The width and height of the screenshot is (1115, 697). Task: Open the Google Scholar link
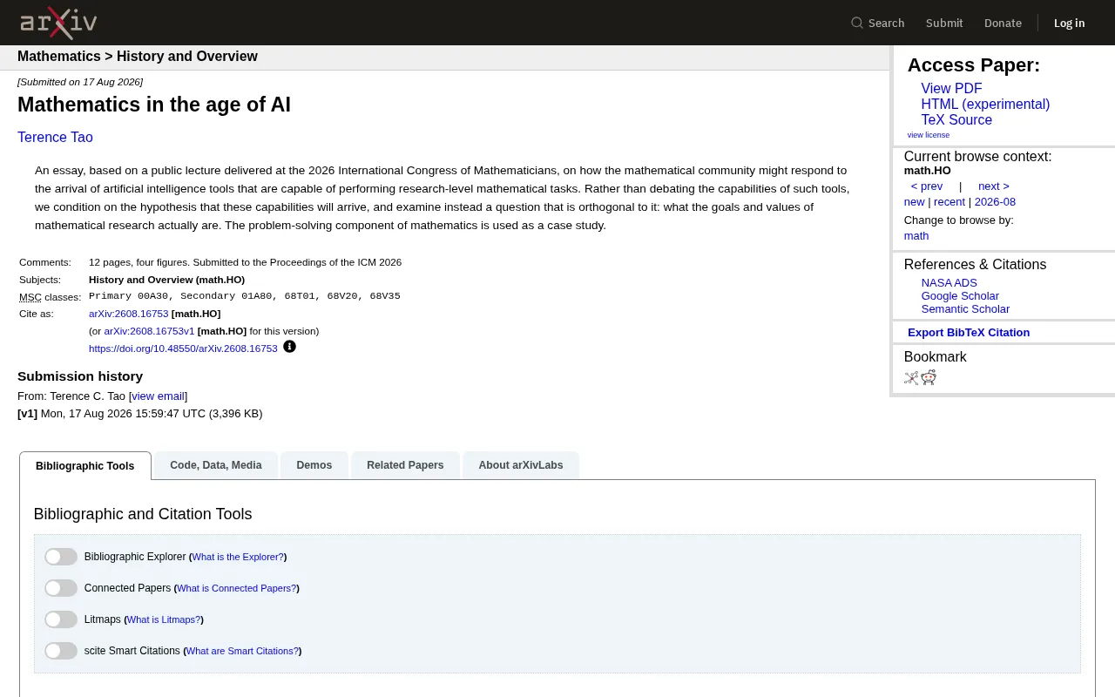point(960,296)
